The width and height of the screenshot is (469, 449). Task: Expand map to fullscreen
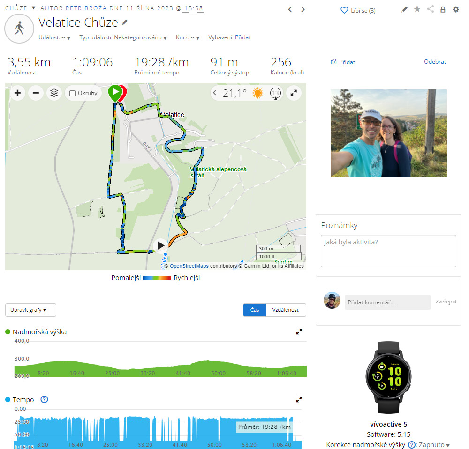tap(294, 93)
